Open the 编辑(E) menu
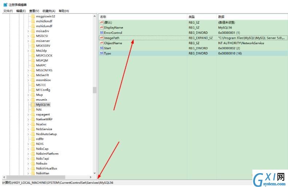The image size is (288, 187). [21, 11]
